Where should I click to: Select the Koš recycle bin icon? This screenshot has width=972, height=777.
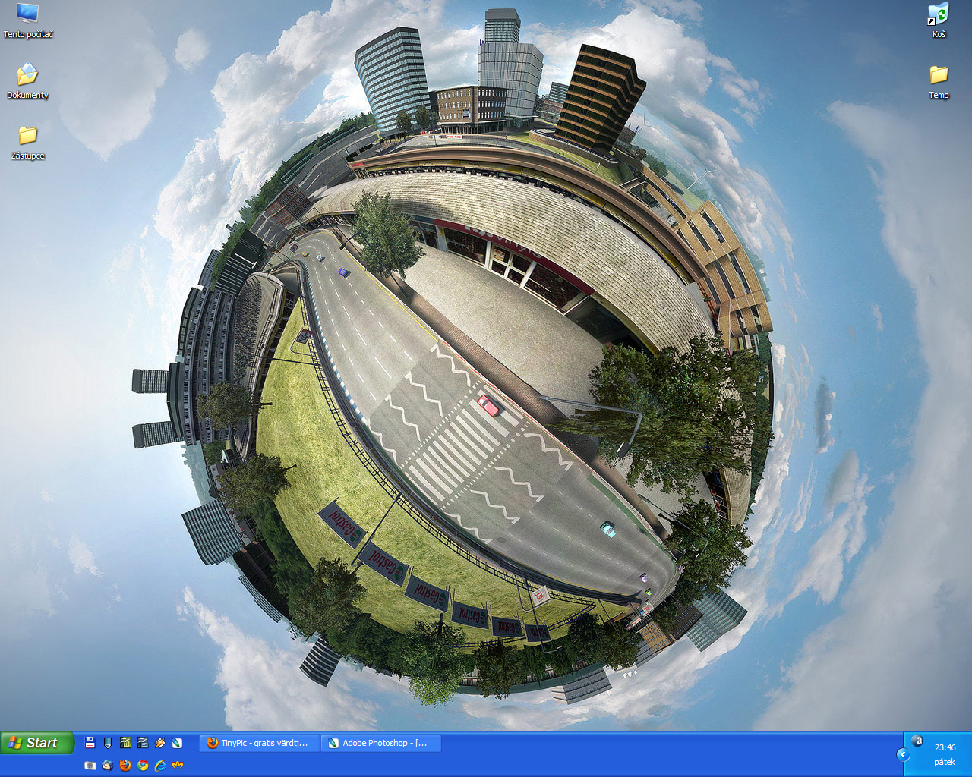tap(939, 20)
